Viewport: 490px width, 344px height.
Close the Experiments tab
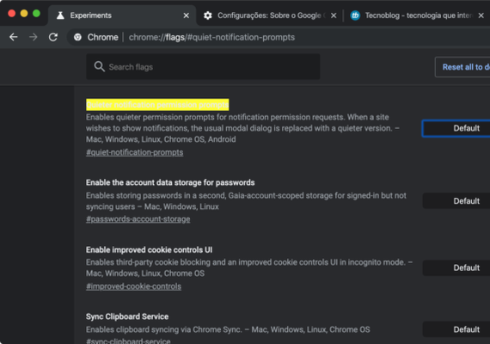(187, 15)
